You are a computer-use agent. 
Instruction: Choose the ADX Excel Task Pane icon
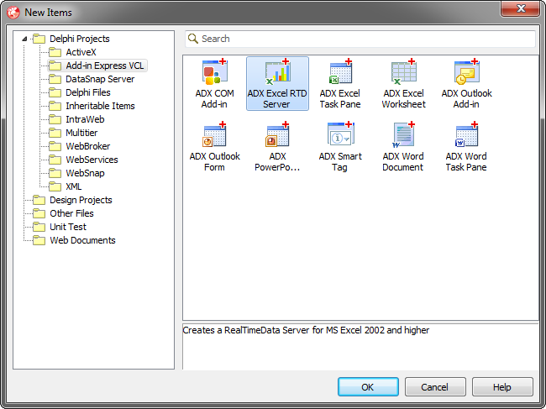(340, 71)
